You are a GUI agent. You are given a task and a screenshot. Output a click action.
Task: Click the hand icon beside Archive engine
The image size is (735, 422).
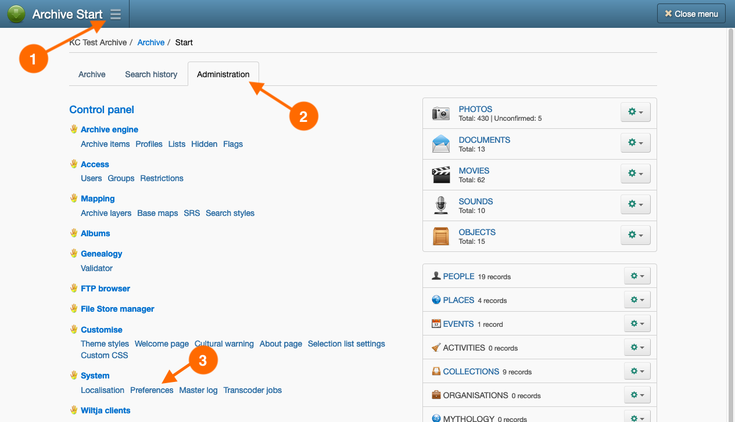point(74,129)
